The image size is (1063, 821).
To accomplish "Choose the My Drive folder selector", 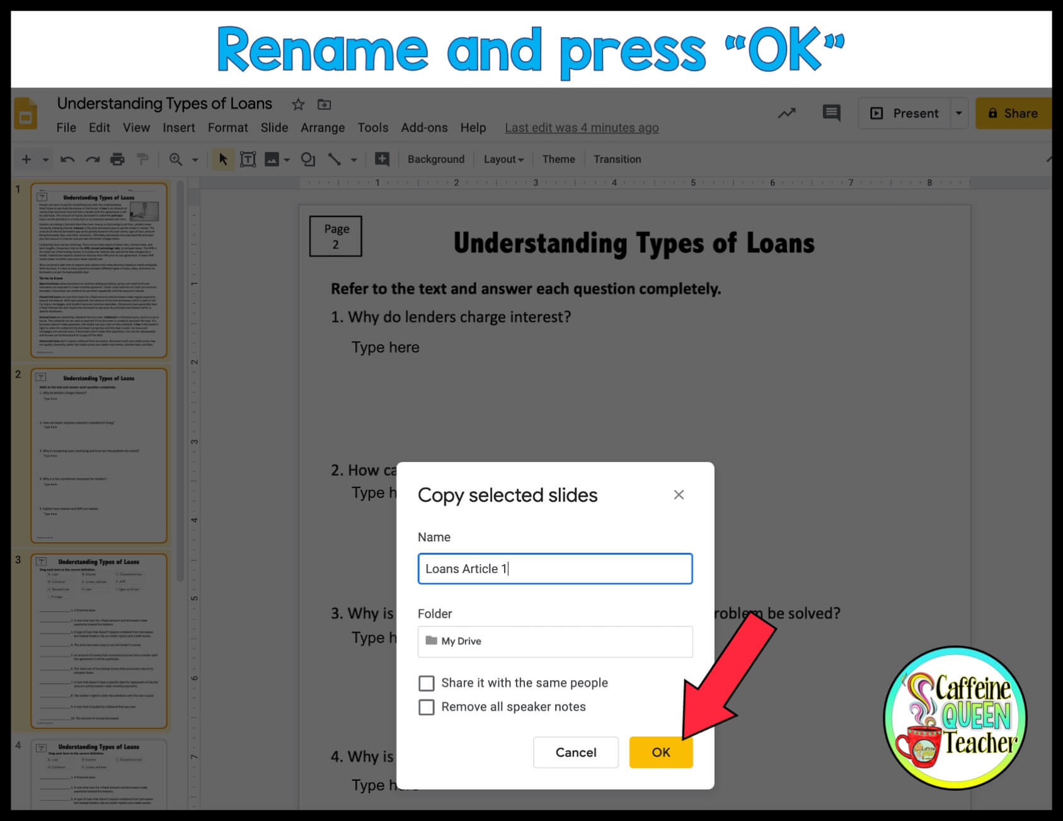I will click(555, 642).
